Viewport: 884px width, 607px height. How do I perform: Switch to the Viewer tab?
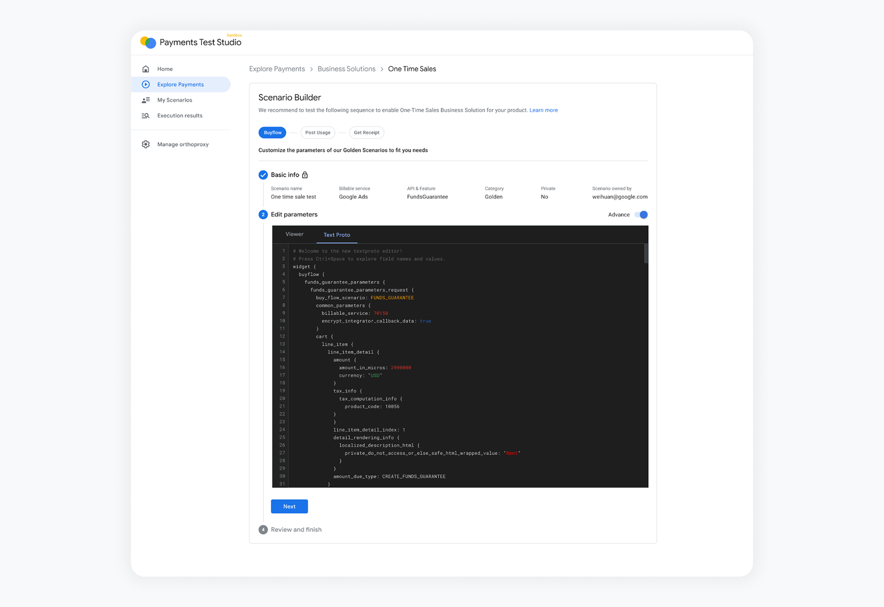(294, 234)
